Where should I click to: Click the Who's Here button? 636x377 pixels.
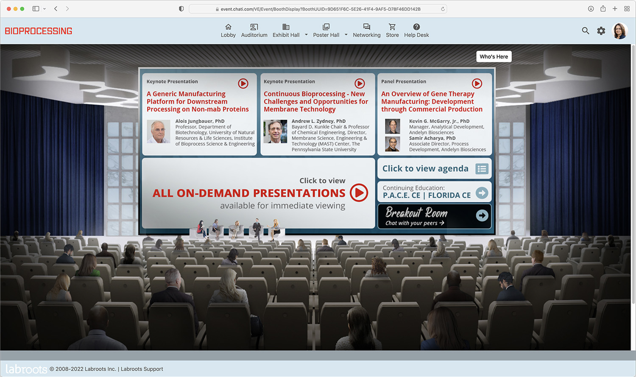click(494, 56)
